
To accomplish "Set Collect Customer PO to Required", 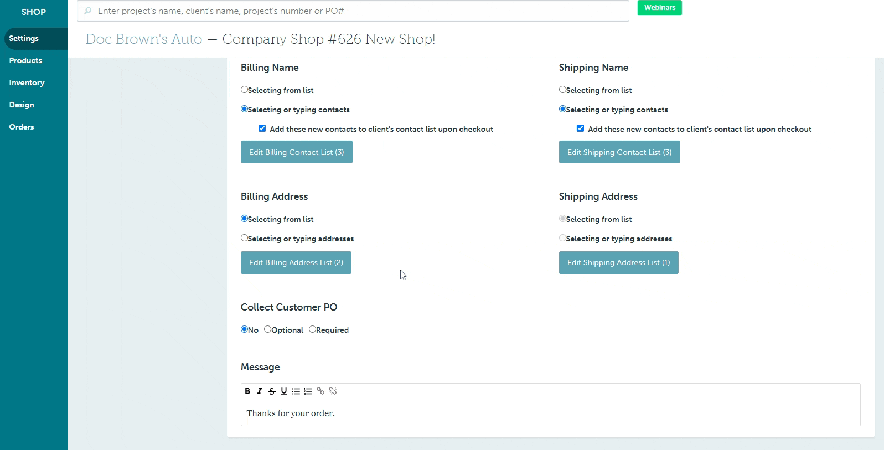I will pos(312,329).
